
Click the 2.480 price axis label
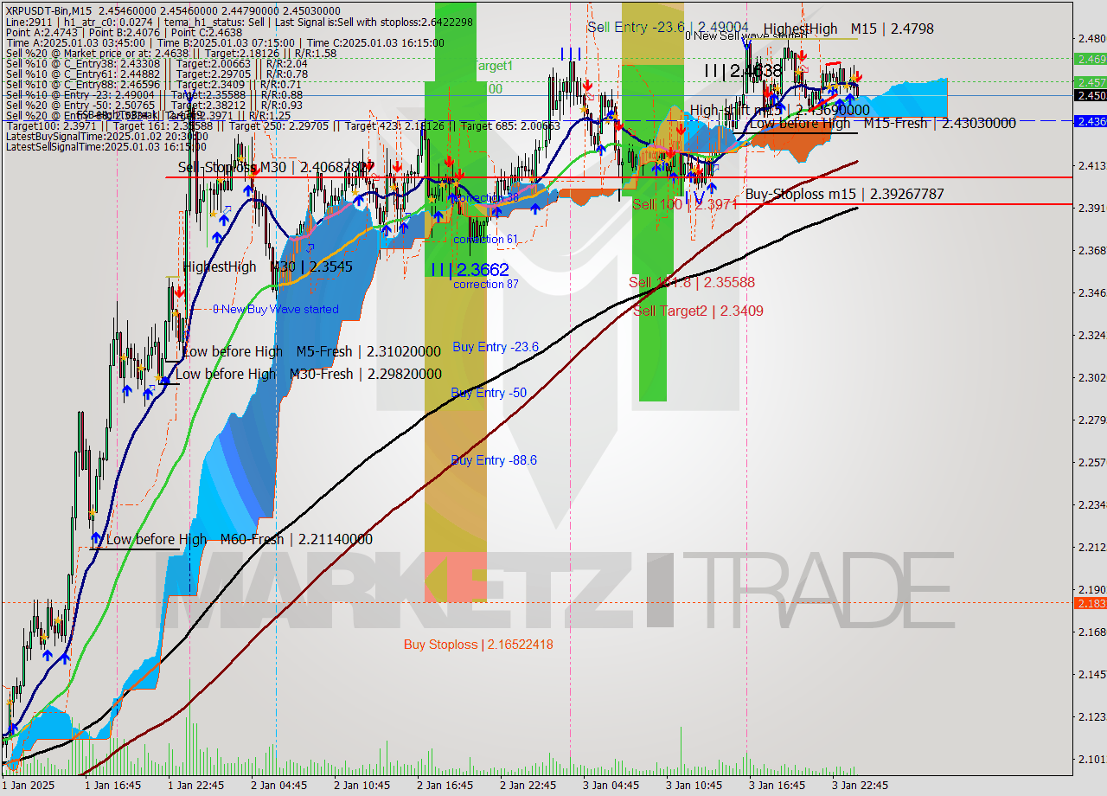(1091, 38)
